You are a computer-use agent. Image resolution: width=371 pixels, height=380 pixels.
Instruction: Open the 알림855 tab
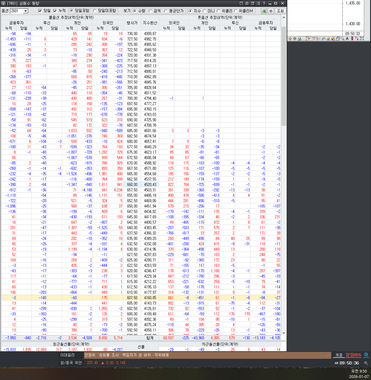tap(353, 355)
